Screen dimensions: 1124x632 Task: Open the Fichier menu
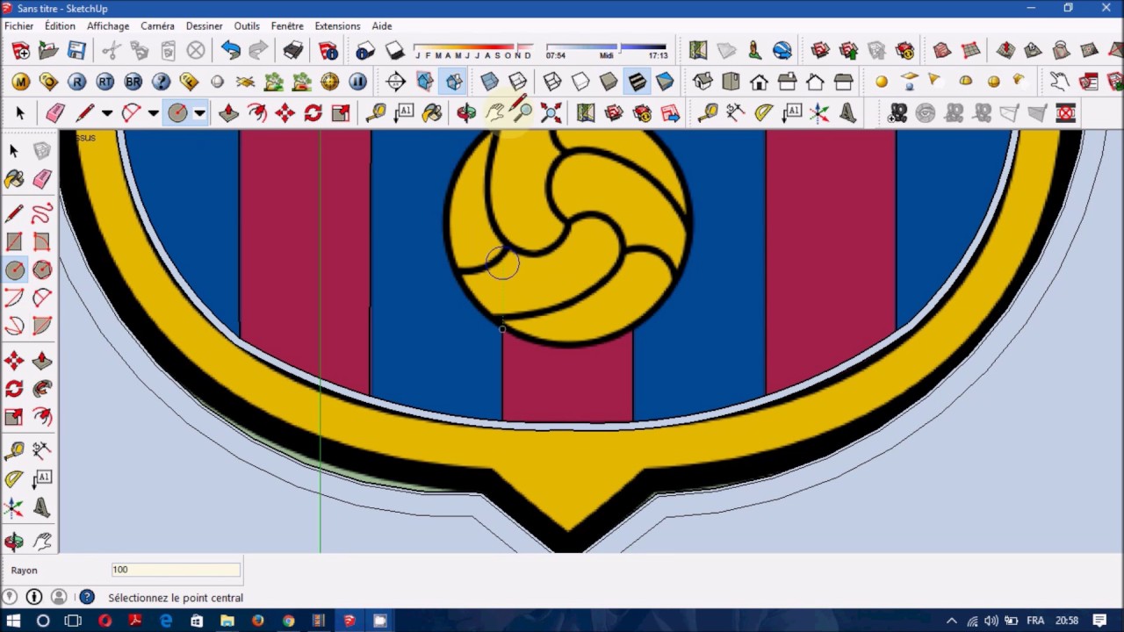tap(19, 26)
